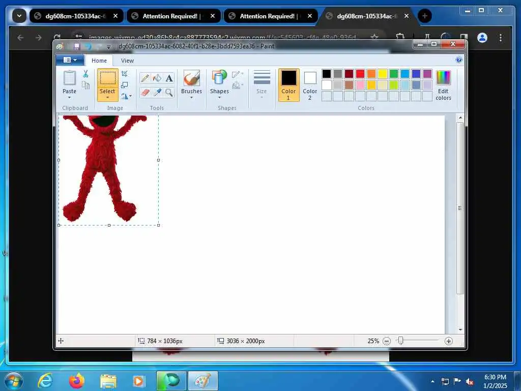
Task: Click the Undo arrow in quick access toolbar
Action: [88, 46]
